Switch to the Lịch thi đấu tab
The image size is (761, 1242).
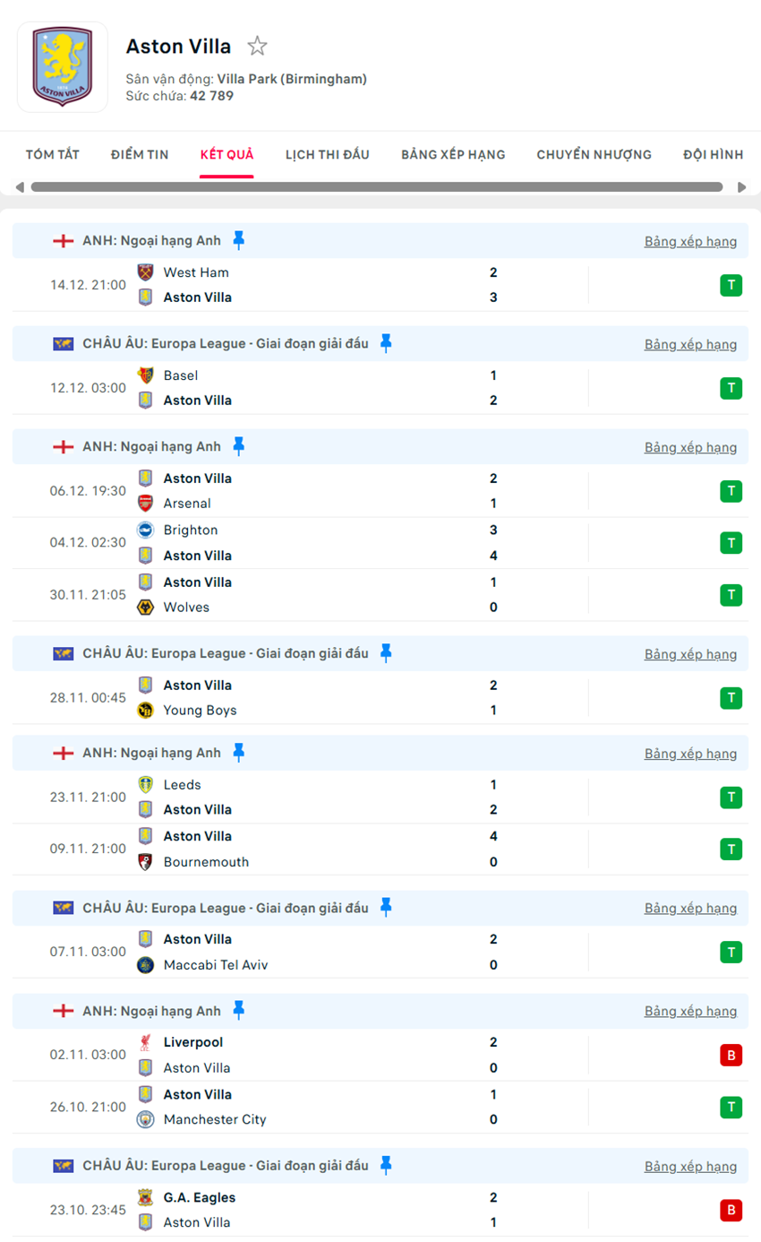click(x=327, y=154)
